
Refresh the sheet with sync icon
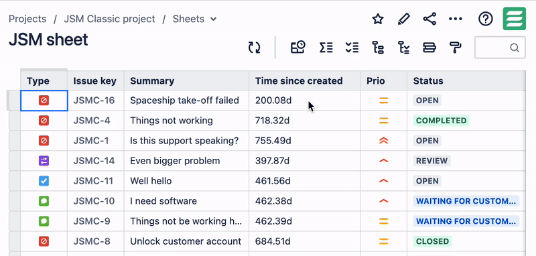(x=255, y=48)
